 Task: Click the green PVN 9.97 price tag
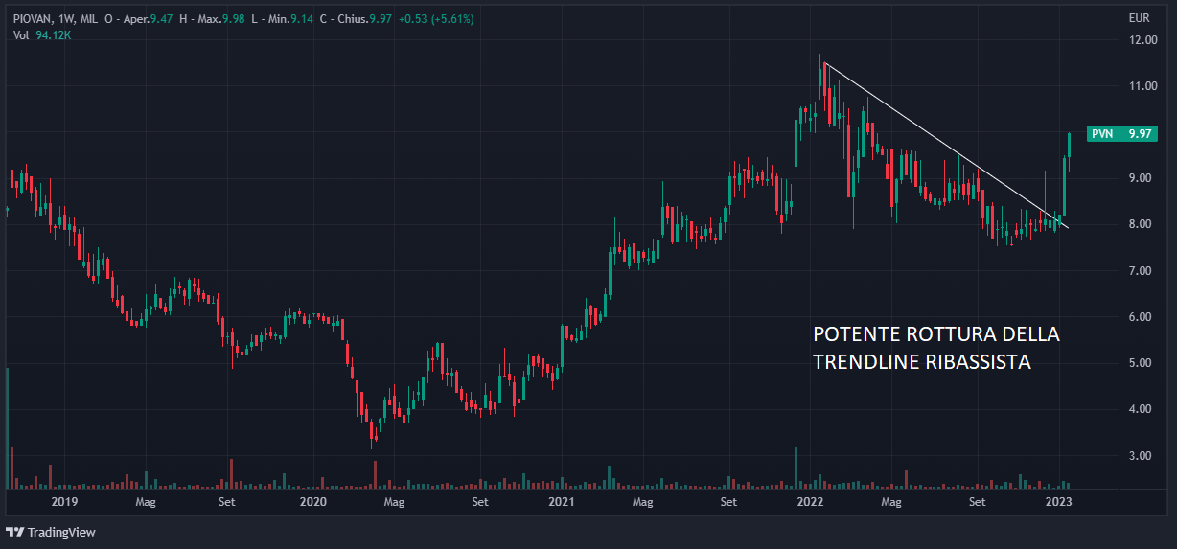(1121, 134)
